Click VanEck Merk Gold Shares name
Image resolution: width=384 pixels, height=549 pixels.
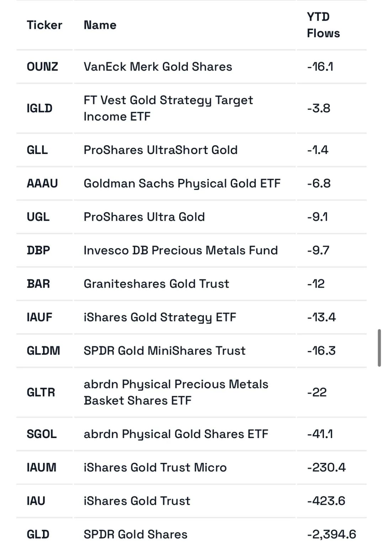click(158, 66)
